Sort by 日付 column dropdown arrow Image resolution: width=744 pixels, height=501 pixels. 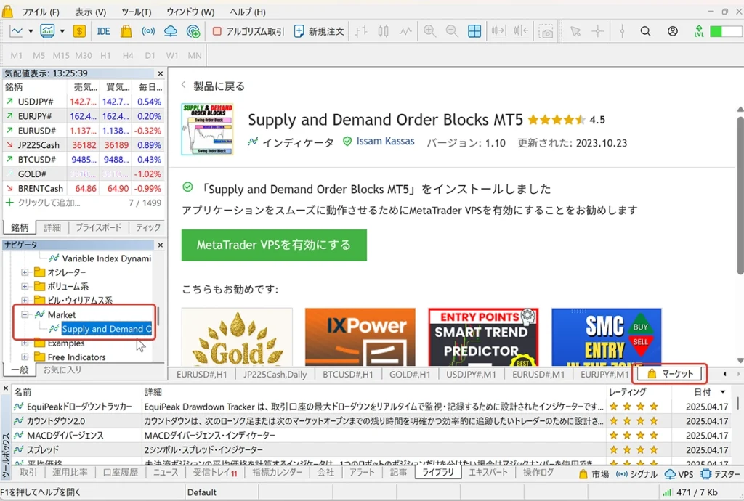[x=723, y=392]
